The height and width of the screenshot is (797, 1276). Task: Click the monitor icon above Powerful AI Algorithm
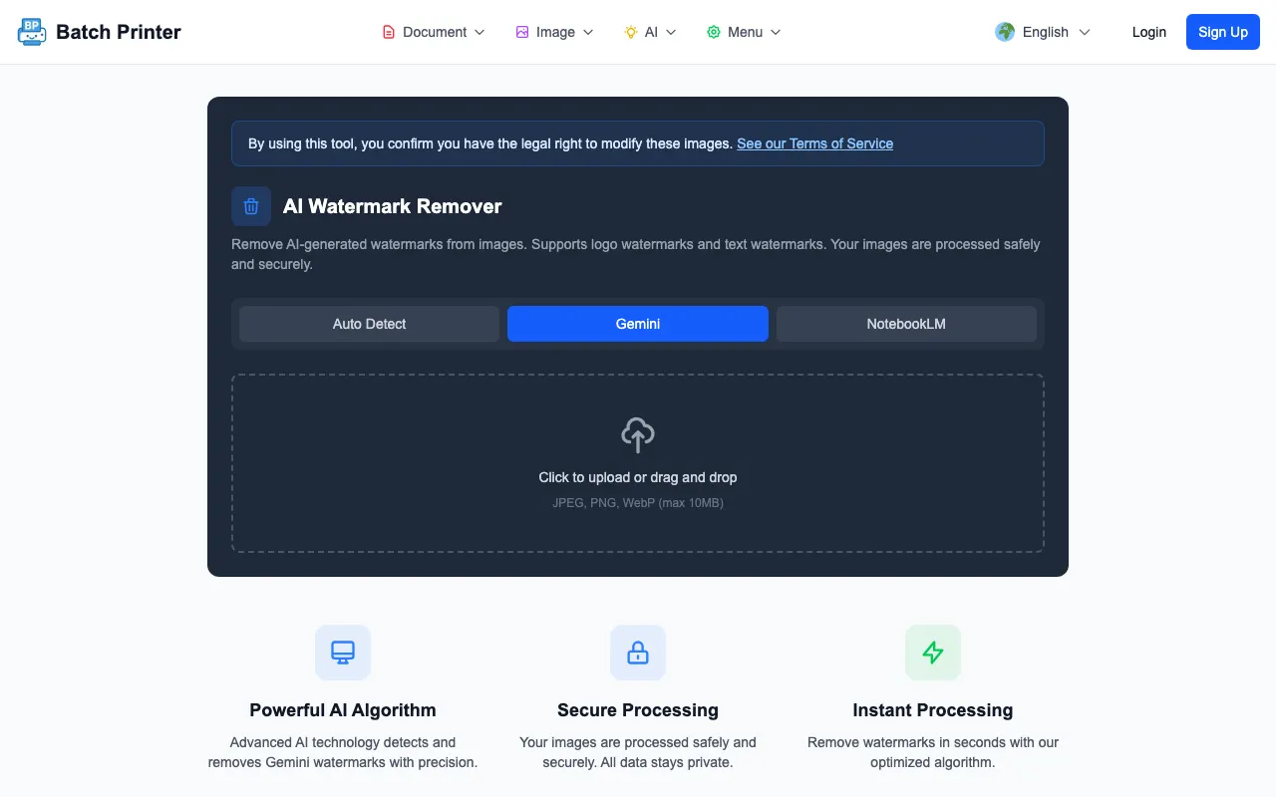point(343,653)
